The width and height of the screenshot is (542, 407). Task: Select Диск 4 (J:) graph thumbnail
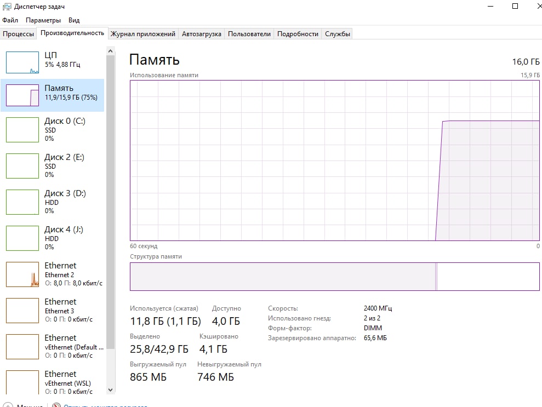[x=22, y=238]
